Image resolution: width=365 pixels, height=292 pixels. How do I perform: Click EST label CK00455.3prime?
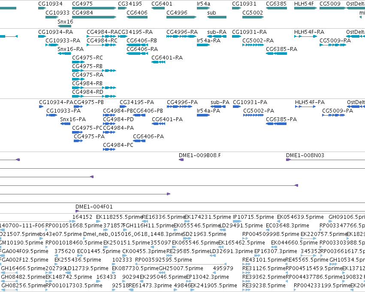(x=144, y=251)
